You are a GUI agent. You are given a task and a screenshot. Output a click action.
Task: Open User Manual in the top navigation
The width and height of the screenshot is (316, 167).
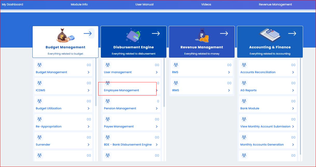tap(144, 4)
